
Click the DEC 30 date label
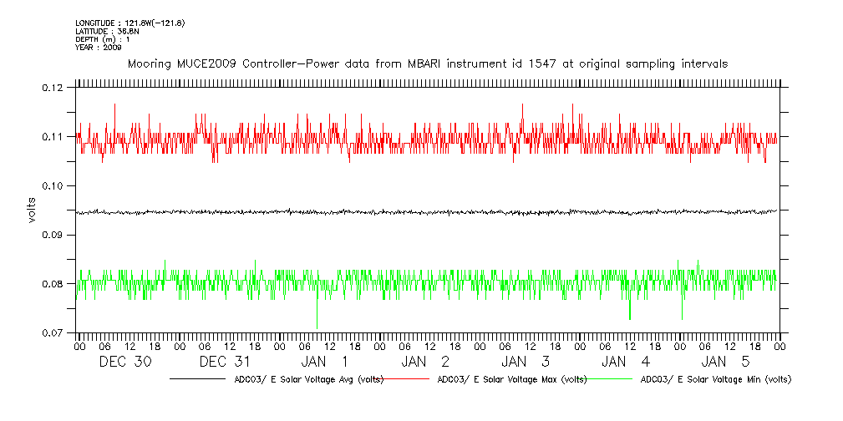(125, 362)
